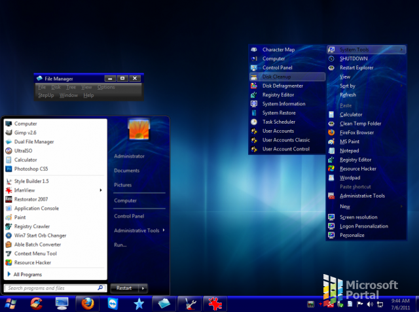Select Disk Cleanup highlighted entry
This screenshot has width=419, height=312.
(287, 77)
